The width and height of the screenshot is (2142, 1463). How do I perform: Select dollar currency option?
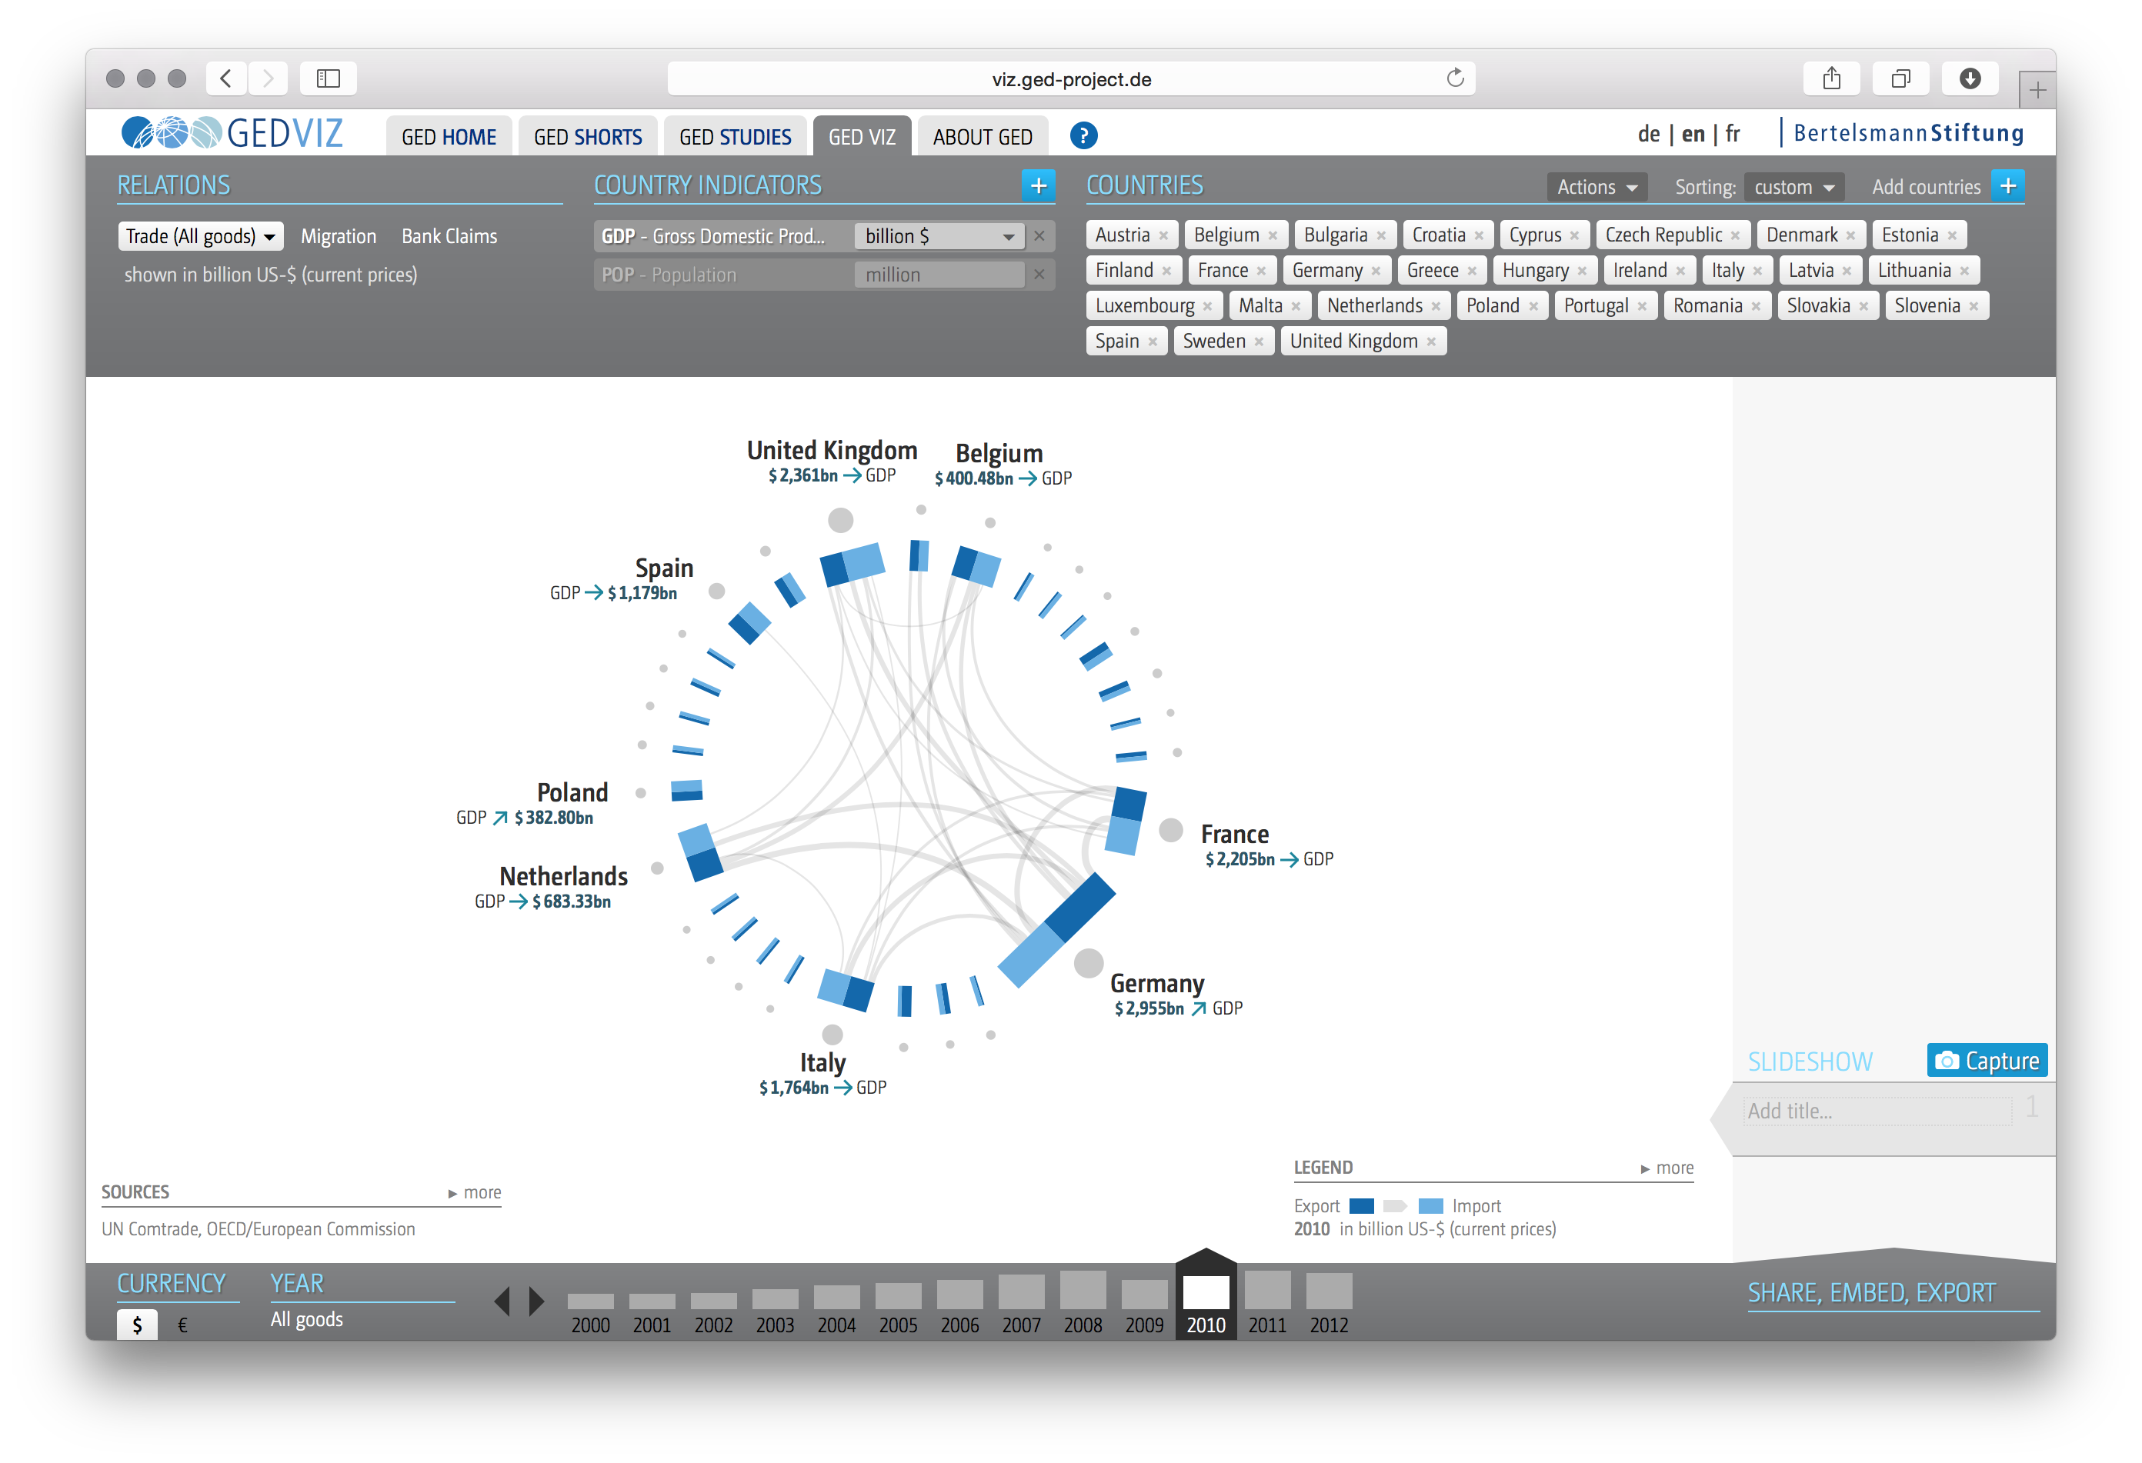[137, 1325]
